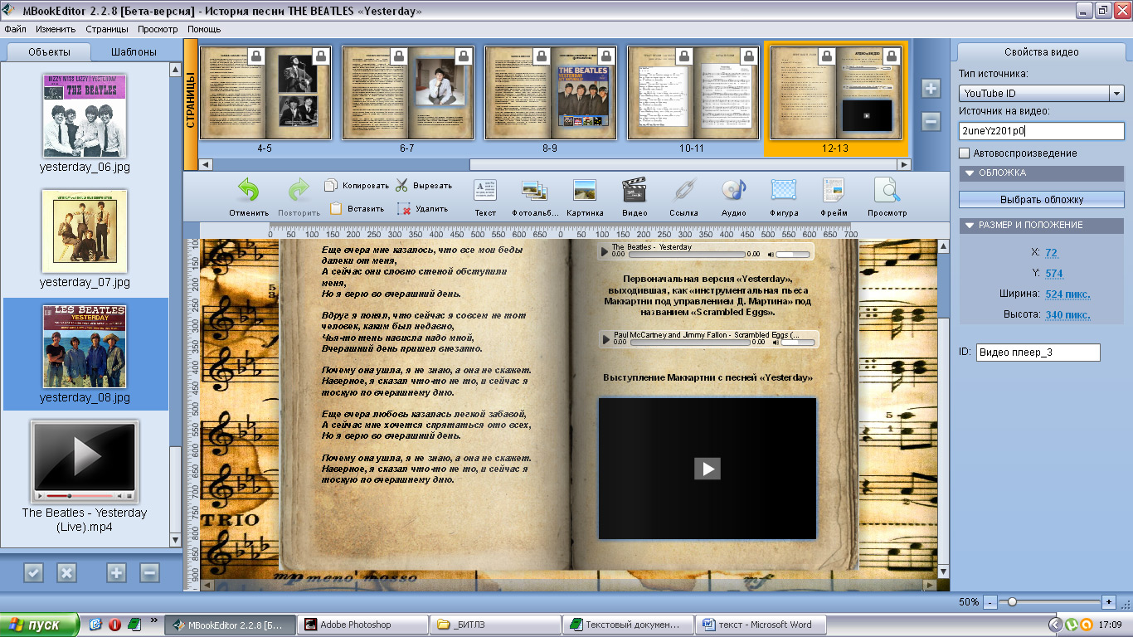1133x637 pixels.
Task: Click the X value 72 link
Action: [x=1051, y=252]
